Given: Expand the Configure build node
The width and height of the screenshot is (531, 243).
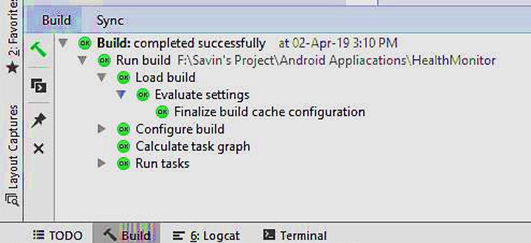Looking at the screenshot, I should [x=102, y=130].
